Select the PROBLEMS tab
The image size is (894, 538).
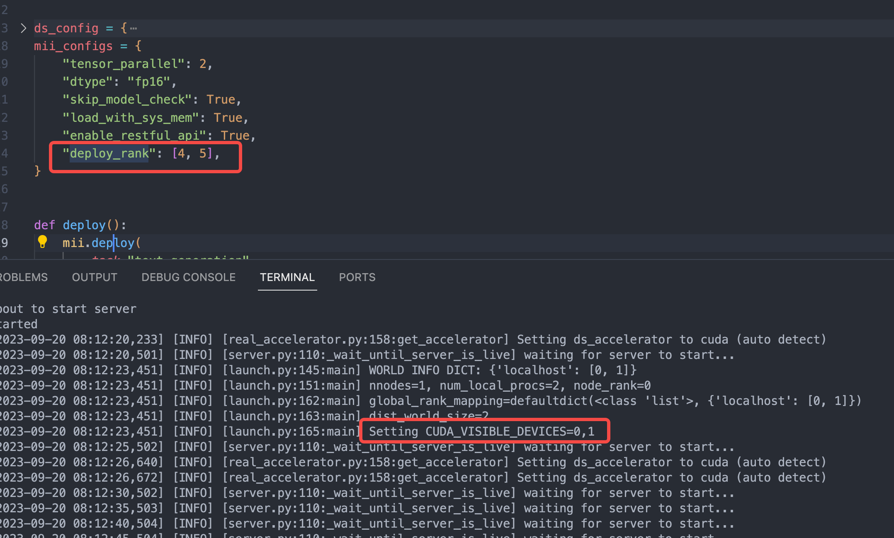tap(23, 277)
